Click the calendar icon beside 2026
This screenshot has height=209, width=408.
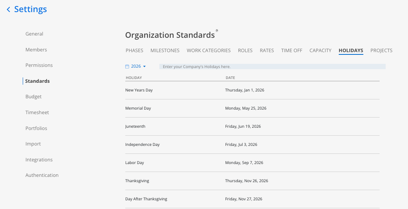127,67
